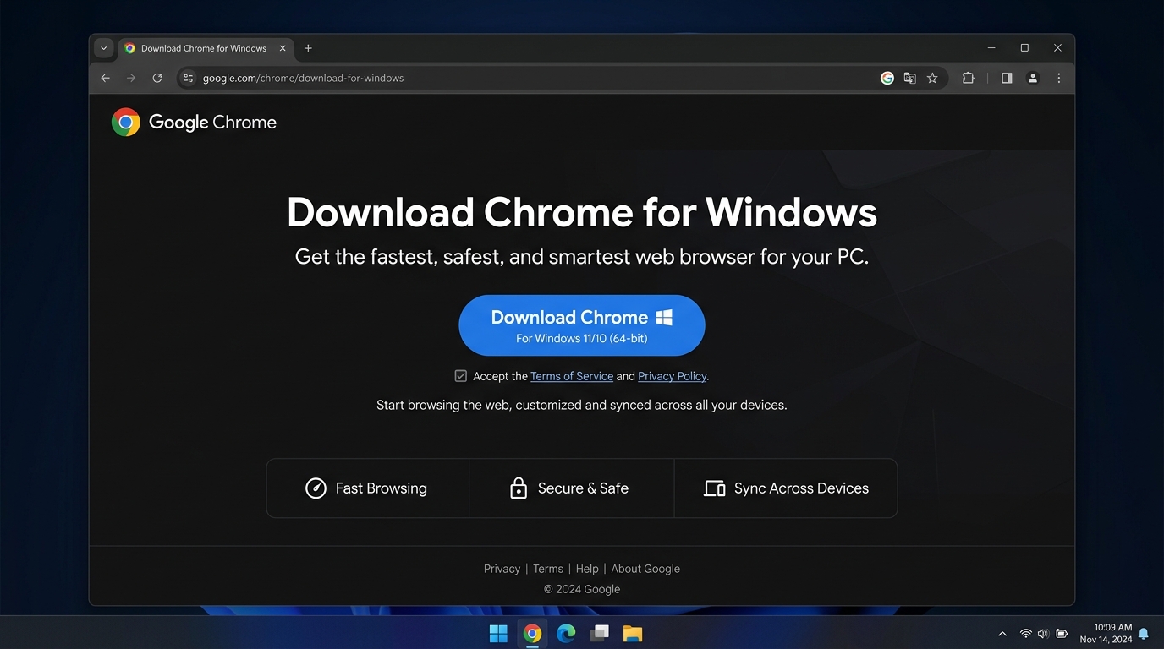Click the Secure & Safe lock icon
1164x649 pixels.
[x=519, y=488]
